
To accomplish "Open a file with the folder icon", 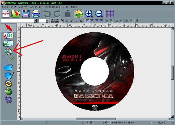I will coord(16,14).
